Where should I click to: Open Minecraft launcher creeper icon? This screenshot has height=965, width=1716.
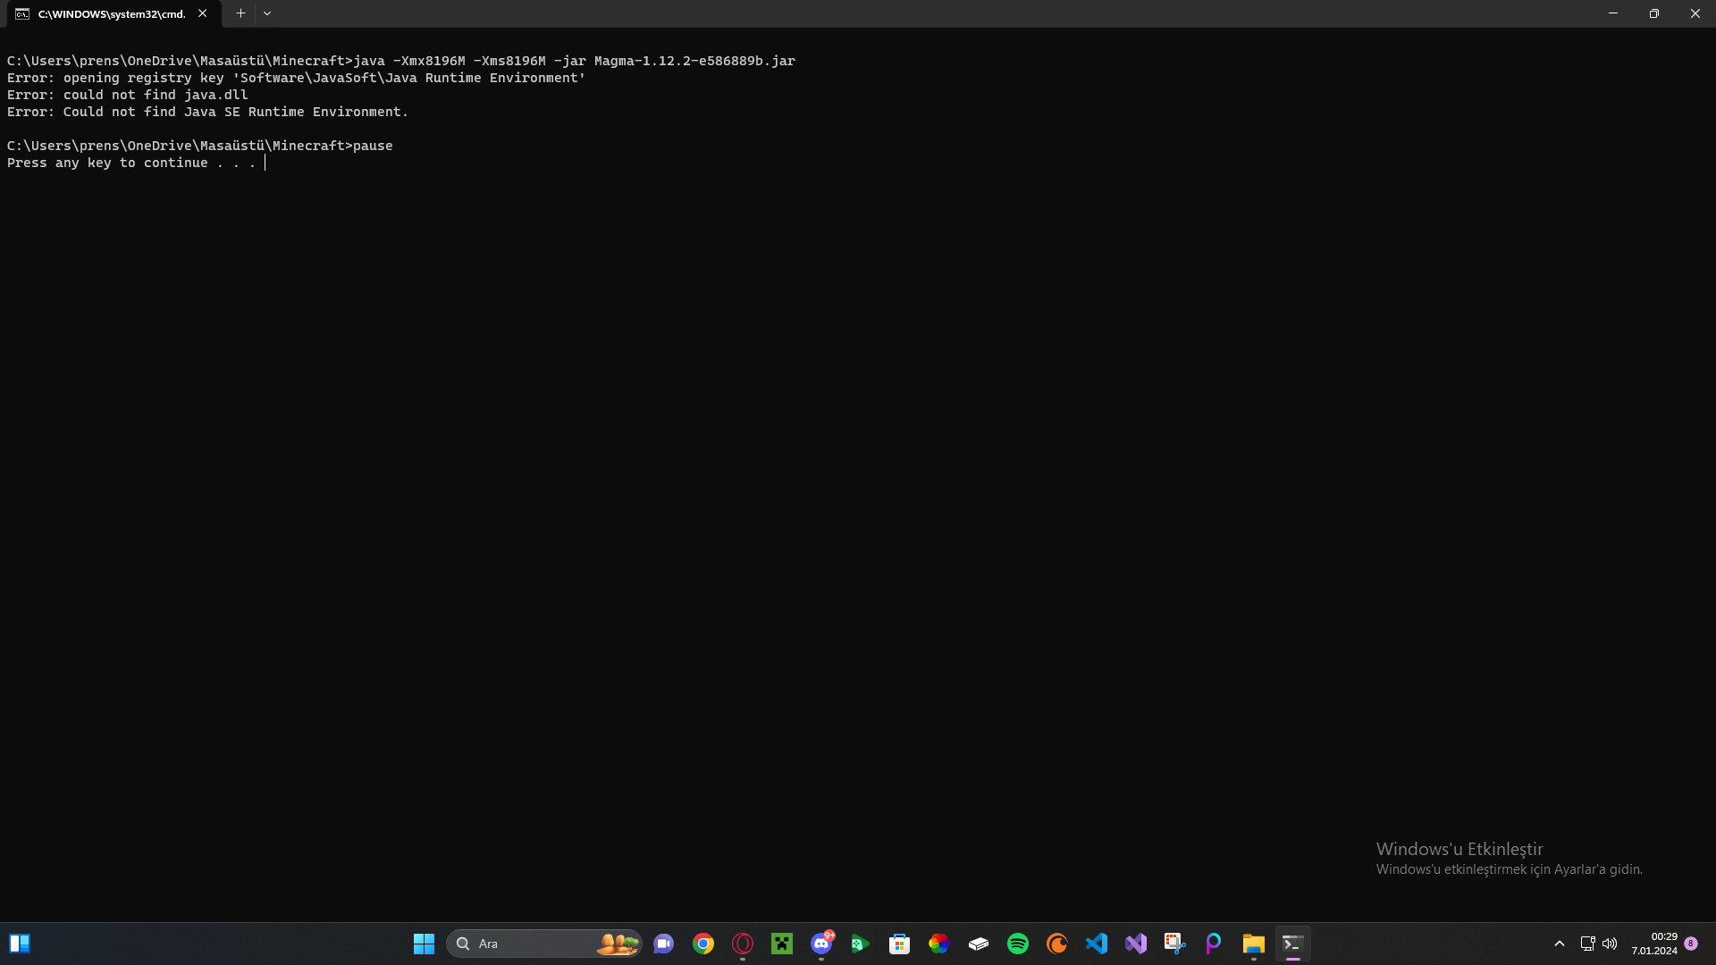tap(782, 944)
